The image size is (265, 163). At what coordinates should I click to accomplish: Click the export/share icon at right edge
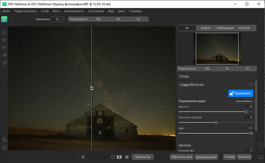point(261,145)
